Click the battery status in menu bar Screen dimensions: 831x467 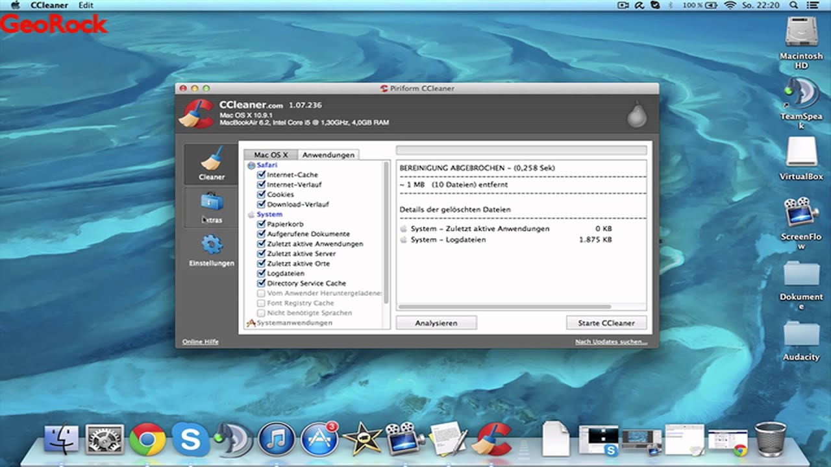click(x=700, y=5)
